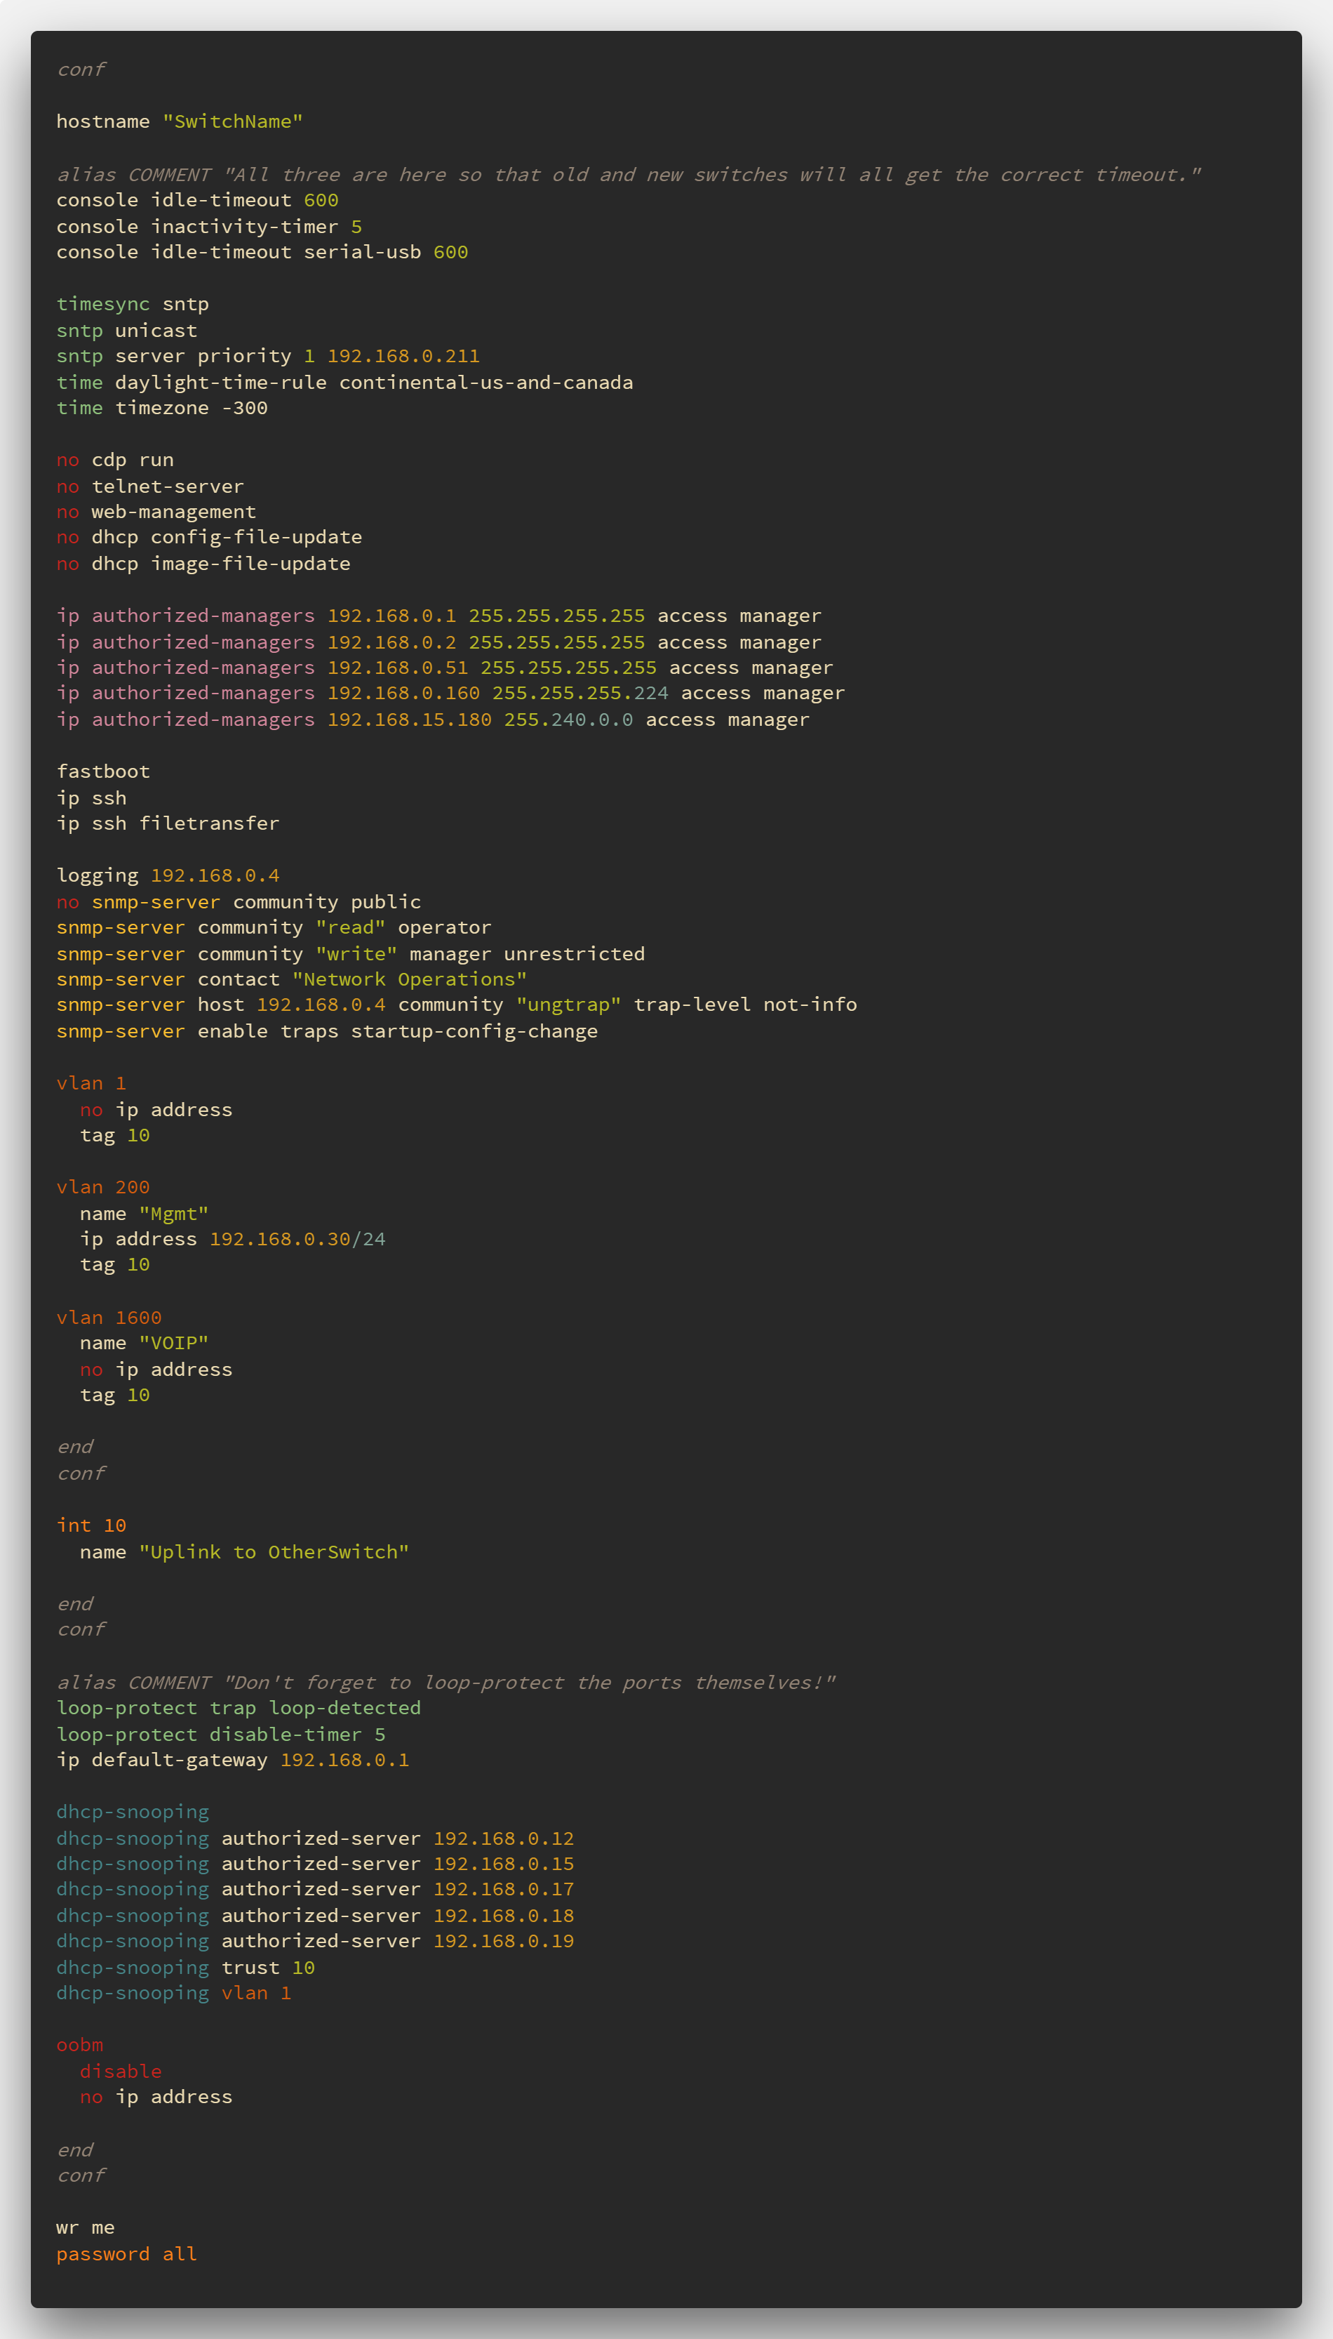Viewport: 1333px width, 2339px height.
Task: Click the 'no cdp run' line
Action: click(x=115, y=460)
